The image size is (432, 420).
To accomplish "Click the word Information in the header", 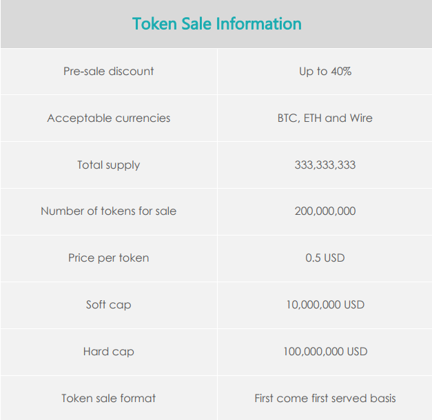I will (x=258, y=24).
